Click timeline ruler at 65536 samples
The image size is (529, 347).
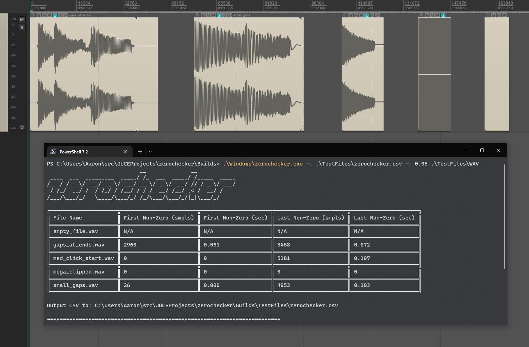point(218,5)
